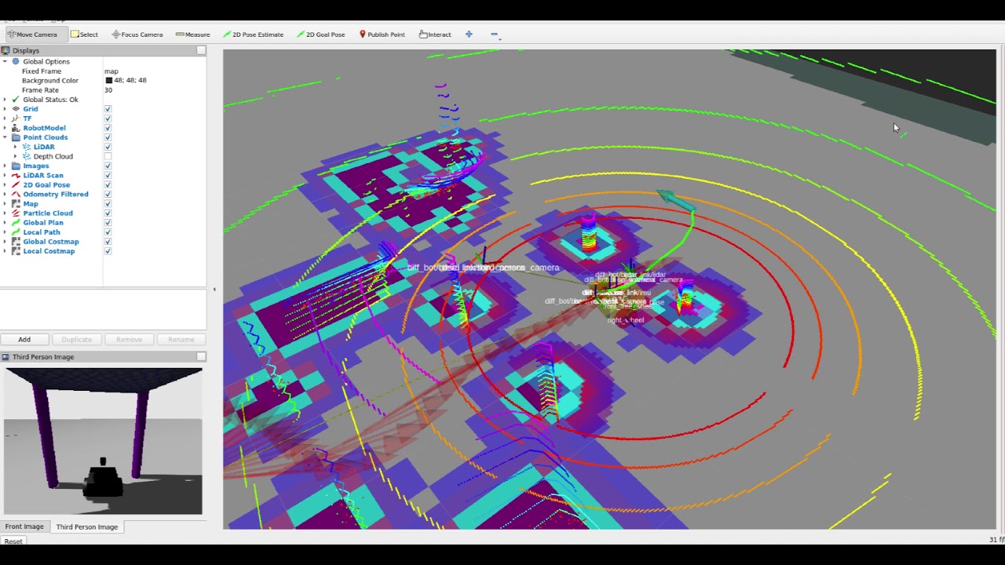Toggle the Point Clouds group checkbox
Viewport: 1005px width, 565px height.
coord(108,137)
